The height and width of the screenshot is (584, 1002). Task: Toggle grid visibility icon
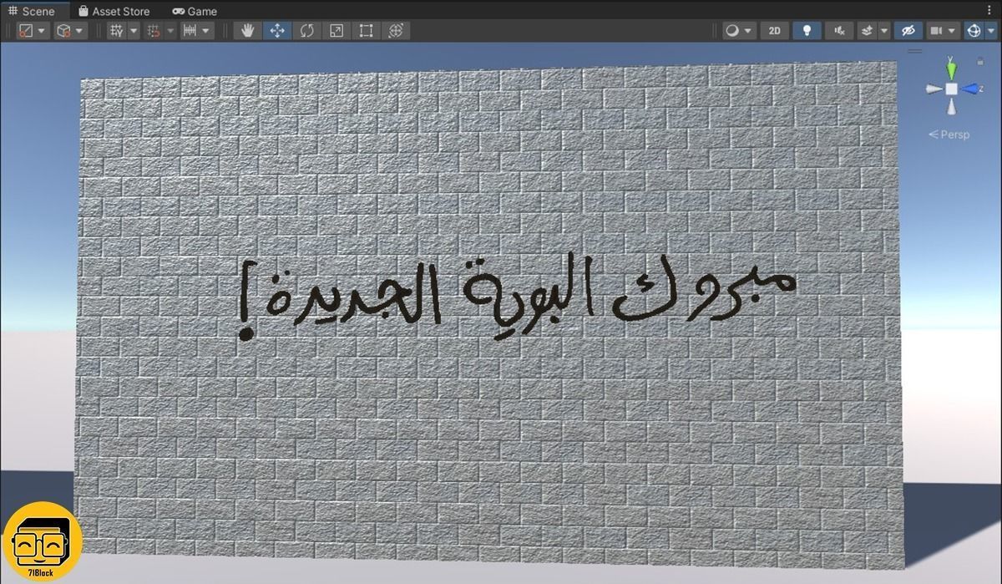(117, 31)
